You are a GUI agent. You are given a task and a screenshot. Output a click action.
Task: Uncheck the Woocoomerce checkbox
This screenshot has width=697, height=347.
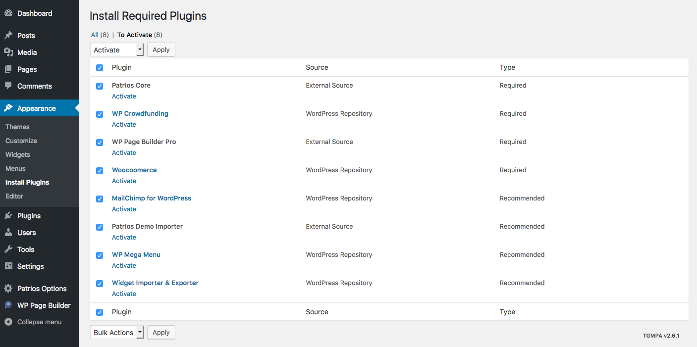coord(100,171)
